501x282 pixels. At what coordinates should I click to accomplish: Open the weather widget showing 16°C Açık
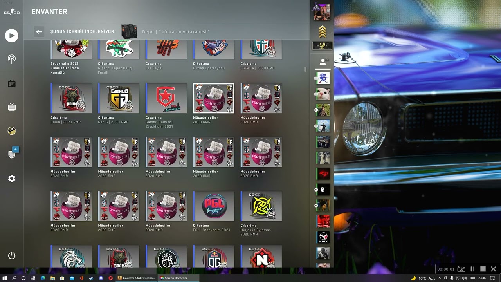point(423,278)
